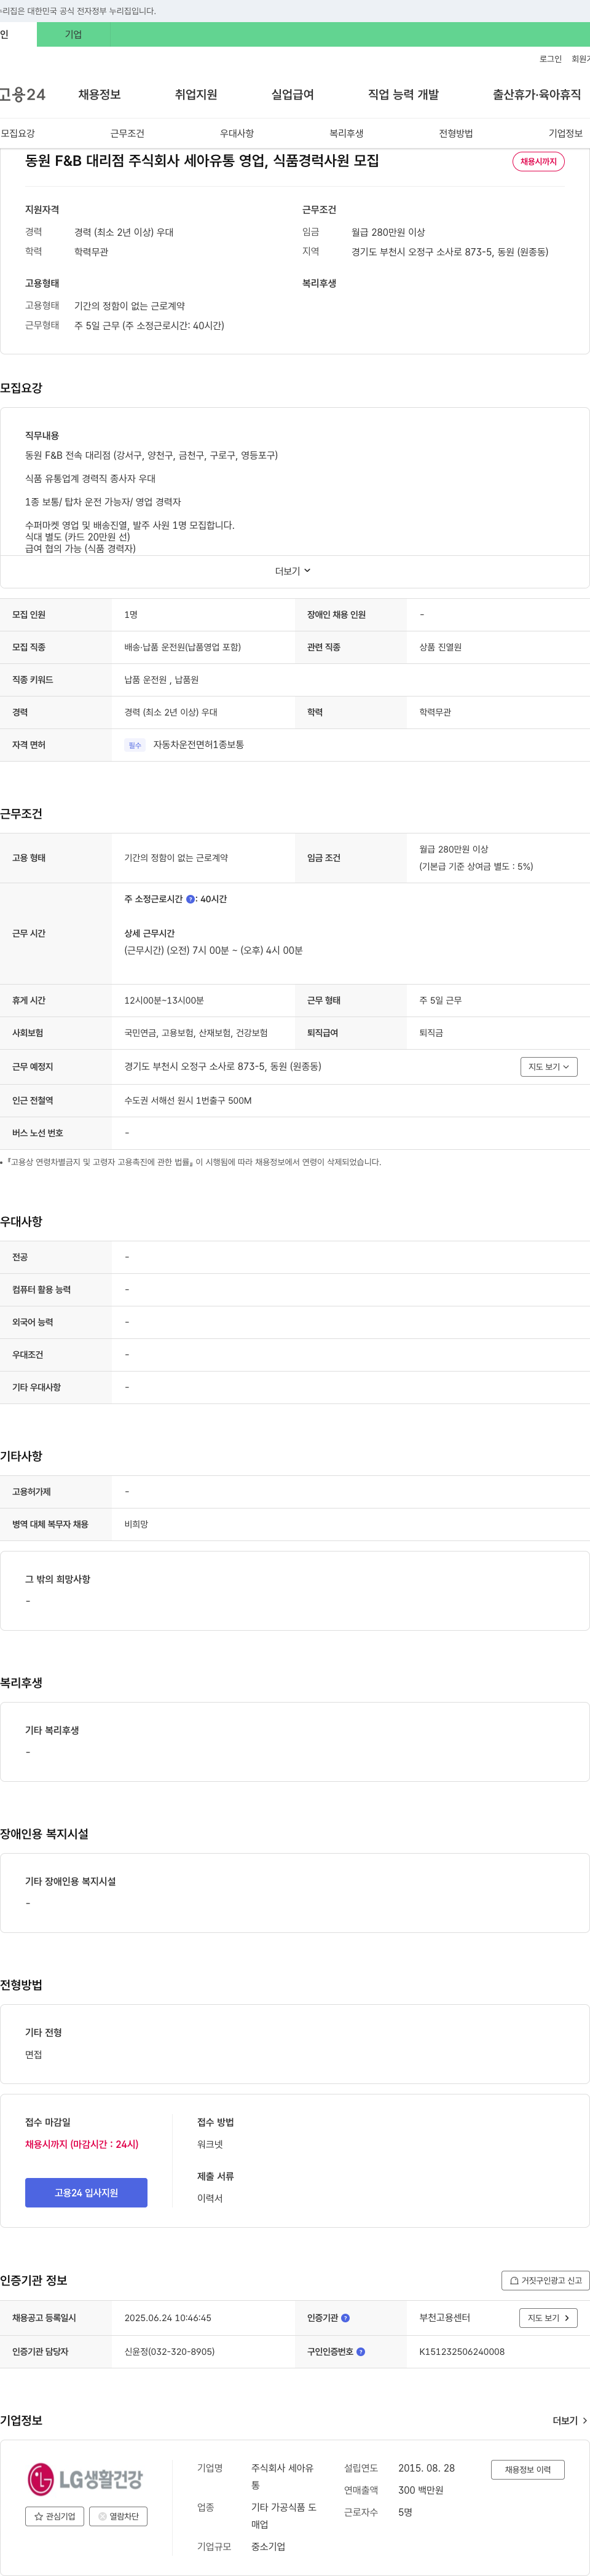Select 워크넷 under 접수 방법
590x2576 pixels.
click(210, 2144)
